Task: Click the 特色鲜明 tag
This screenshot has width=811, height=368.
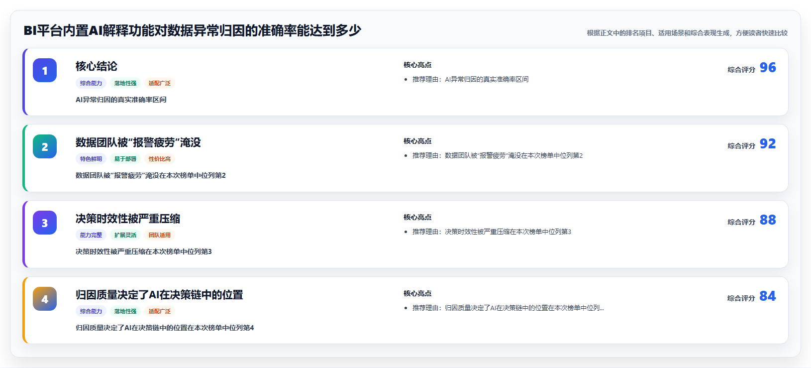Action: (x=91, y=159)
